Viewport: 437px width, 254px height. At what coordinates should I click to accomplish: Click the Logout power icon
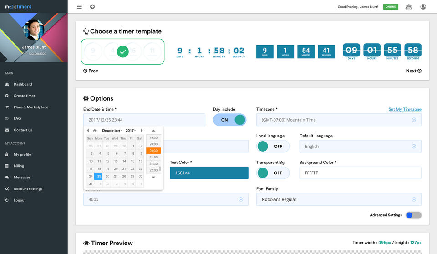pyautogui.click(x=7, y=200)
